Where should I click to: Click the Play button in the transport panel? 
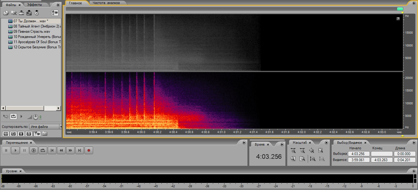(15, 150)
